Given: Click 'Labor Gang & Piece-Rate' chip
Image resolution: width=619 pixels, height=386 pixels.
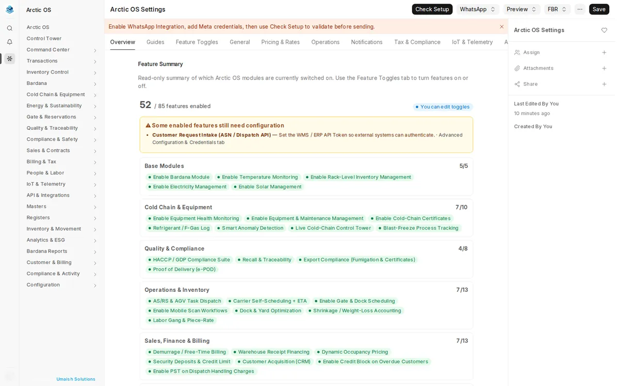Looking at the screenshot, I should 181,320.
